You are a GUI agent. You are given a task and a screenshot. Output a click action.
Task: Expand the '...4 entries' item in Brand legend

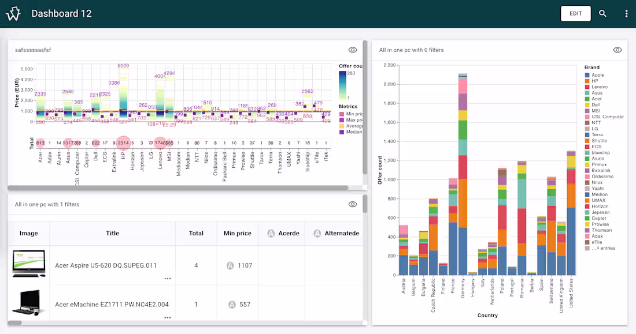(x=598, y=247)
